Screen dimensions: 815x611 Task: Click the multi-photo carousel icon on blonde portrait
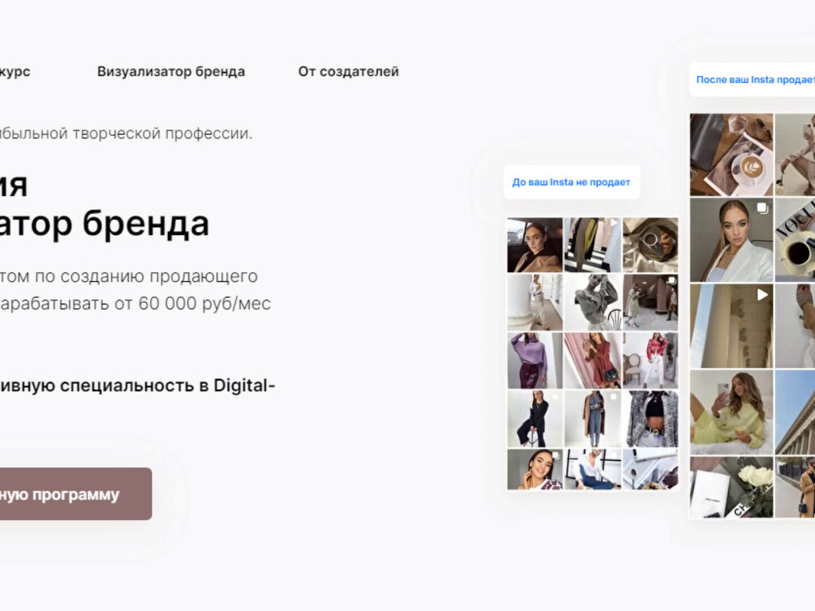coord(762,208)
